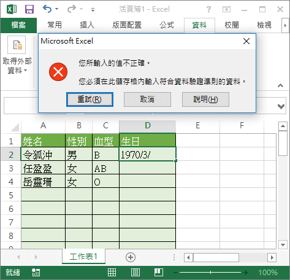Click the 生日 header cell
The width and height of the screenshot is (290, 280).
pyautogui.click(x=147, y=141)
